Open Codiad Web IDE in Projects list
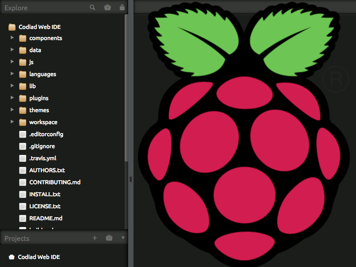The height and width of the screenshot is (267, 356). pos(39,257)
